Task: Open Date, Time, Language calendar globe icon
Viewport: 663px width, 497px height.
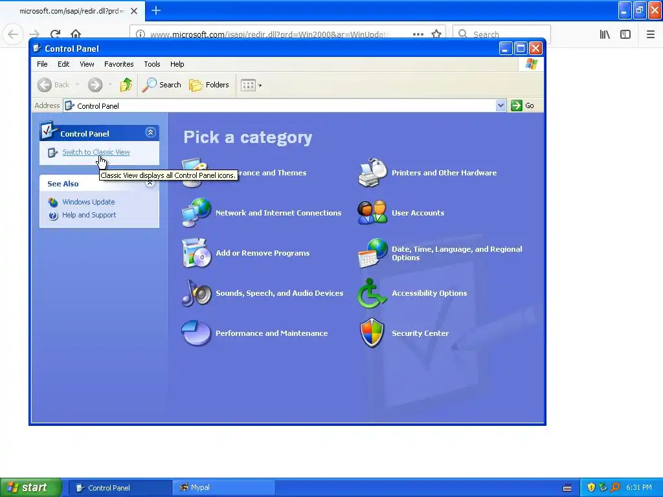Action: 372,253
